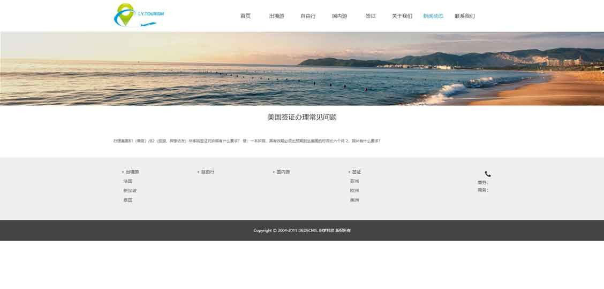Open 出境游 in the top navigation bar

[276, 16]
